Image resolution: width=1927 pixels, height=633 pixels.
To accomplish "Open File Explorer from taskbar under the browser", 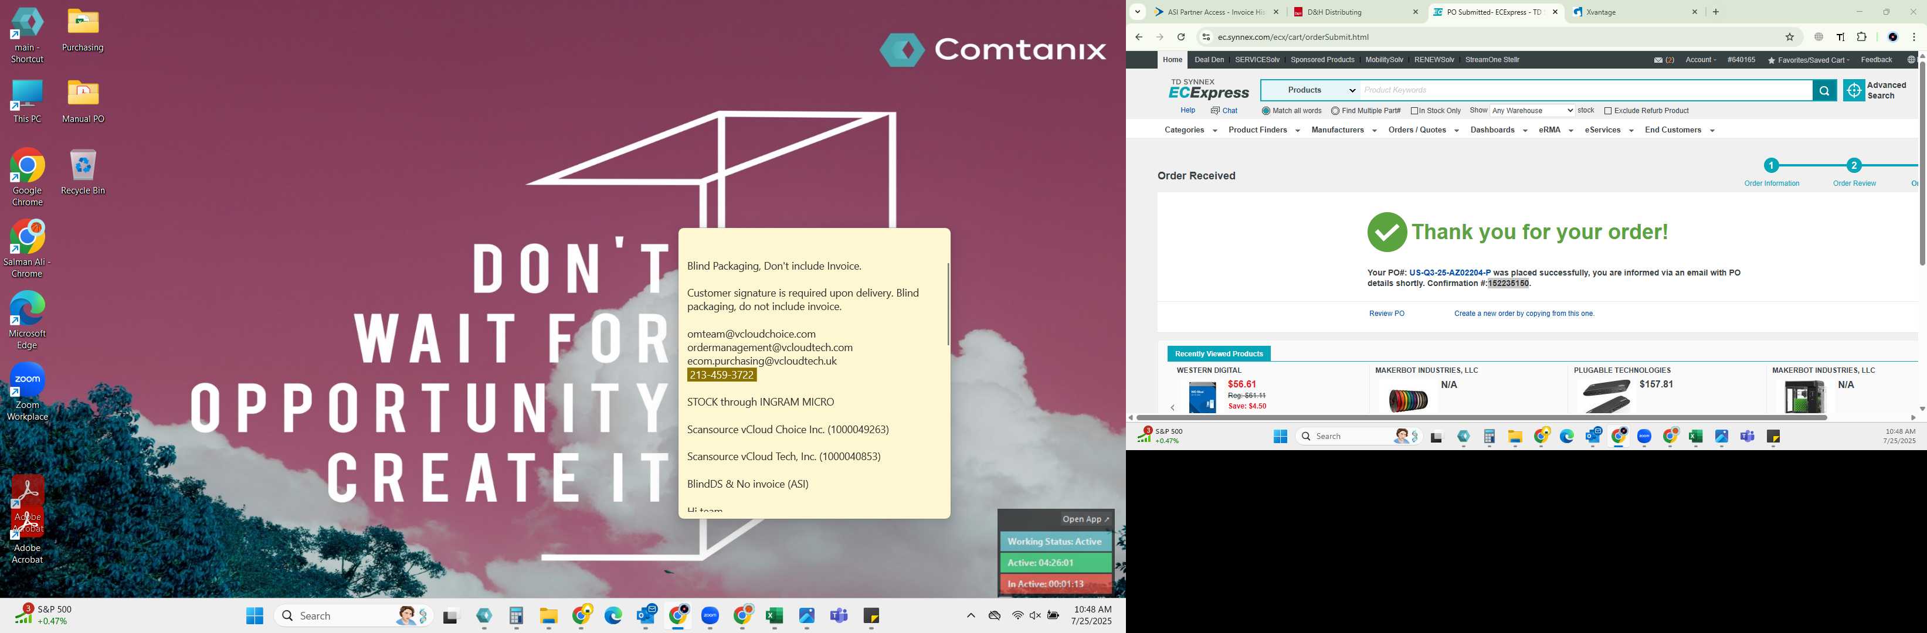I will tap(1515, 437).
